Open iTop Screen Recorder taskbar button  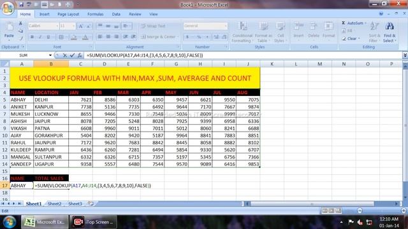tap(94, 222)
